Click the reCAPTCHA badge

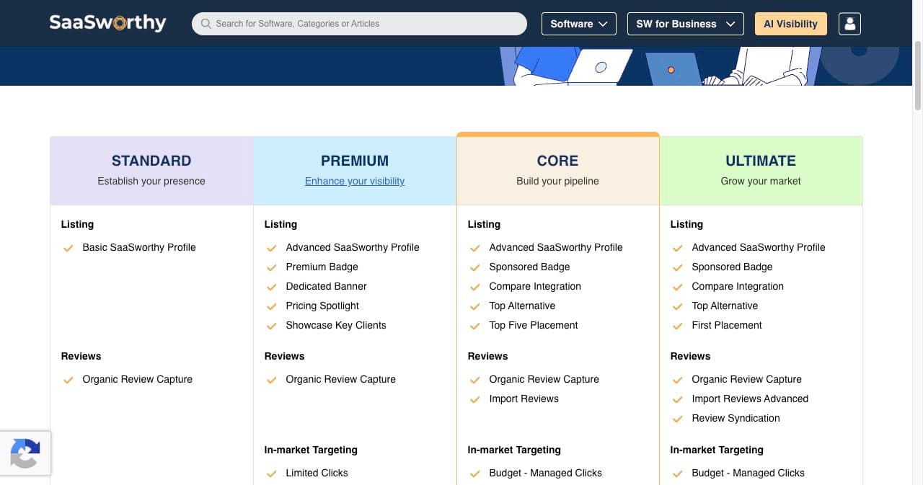(x=25, y=453)
